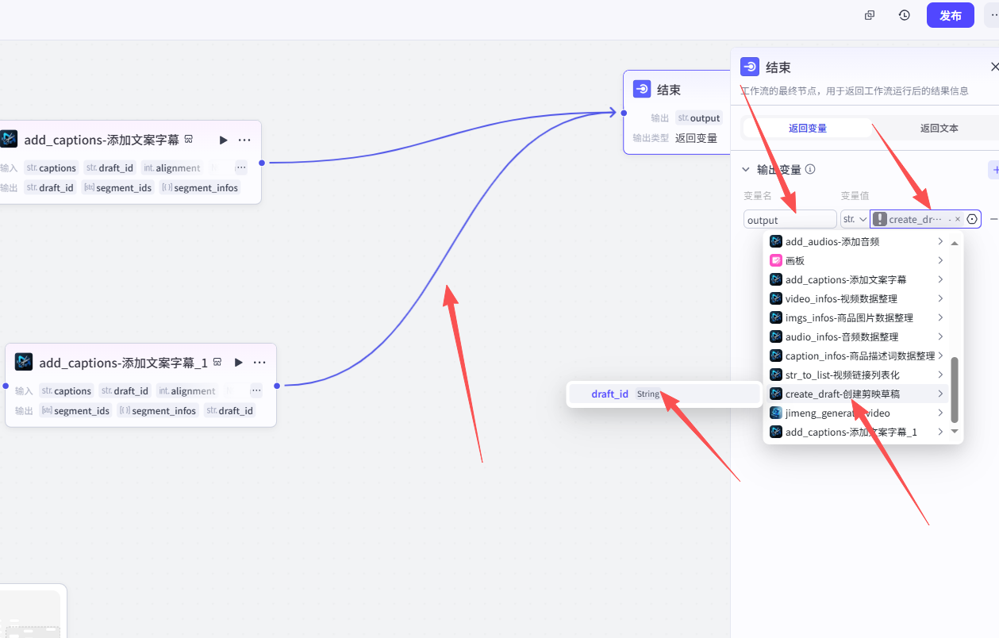Viewport: 999px width, 638px height.
Task: Clear the create_draft variable reference tag
Action: (958, 219)
